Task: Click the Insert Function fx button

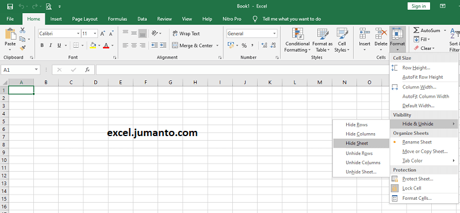Action: pyautogui.click(x=87, y=69)
